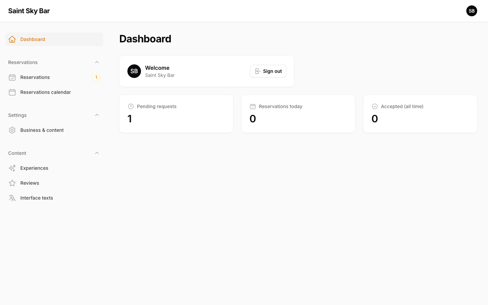
Task: Click the Reservations calendar icon
Action: click(x=12, y=92)
